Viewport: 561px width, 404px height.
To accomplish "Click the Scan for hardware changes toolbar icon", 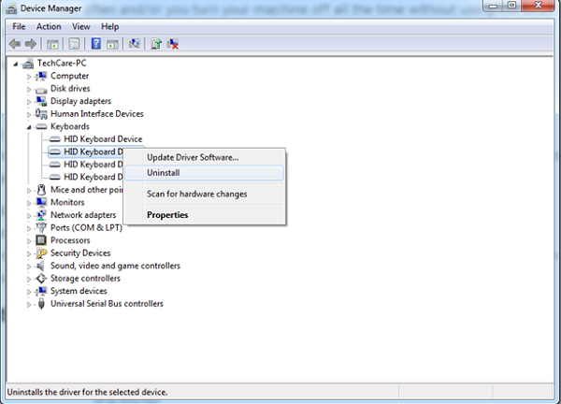I will pos(136,44).
